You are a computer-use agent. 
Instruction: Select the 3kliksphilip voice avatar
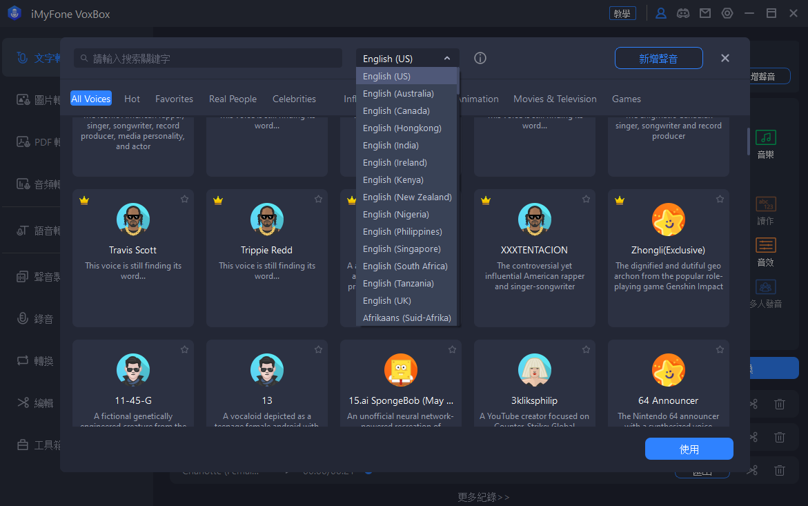click(x=534, y=370)
